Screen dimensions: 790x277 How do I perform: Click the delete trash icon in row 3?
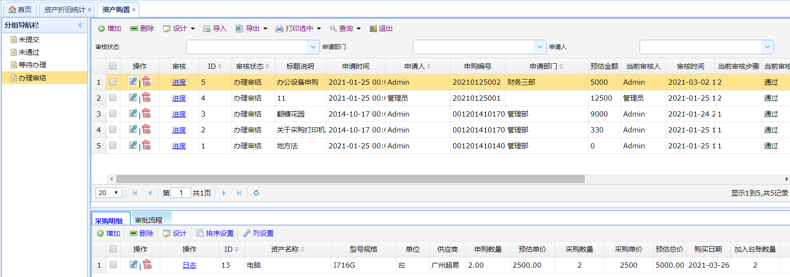point(147,114)
